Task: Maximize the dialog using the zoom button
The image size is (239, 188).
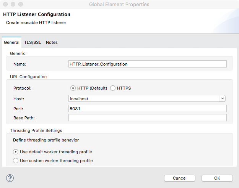Action: pos(20,5)
